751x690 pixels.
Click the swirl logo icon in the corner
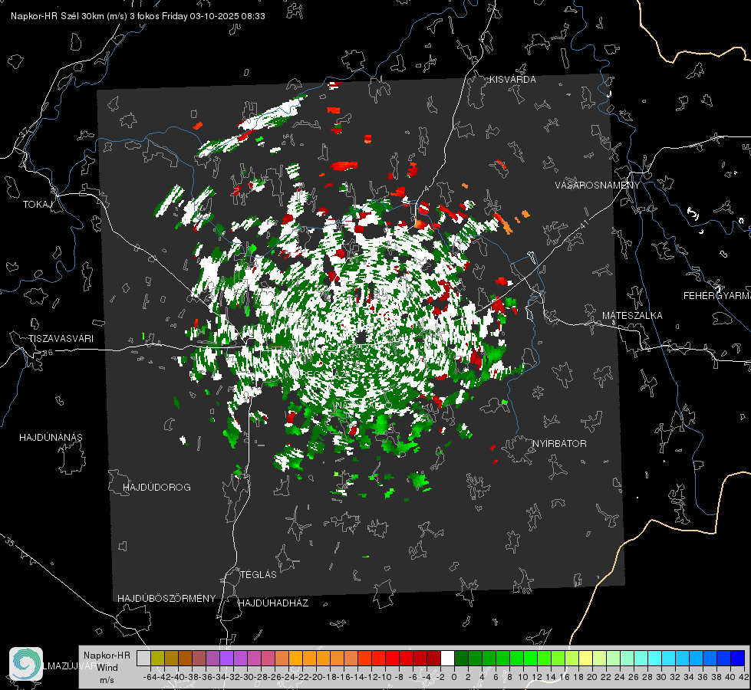tap(26, 664)
